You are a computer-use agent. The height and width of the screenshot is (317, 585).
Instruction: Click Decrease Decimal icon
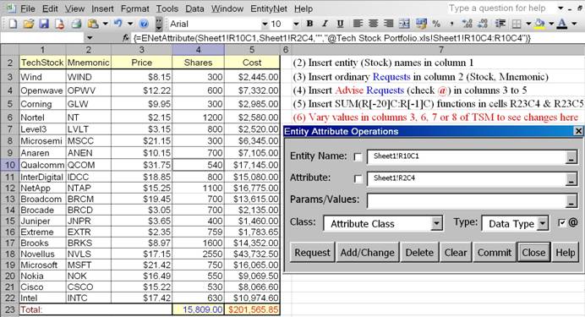click(483, 24)
